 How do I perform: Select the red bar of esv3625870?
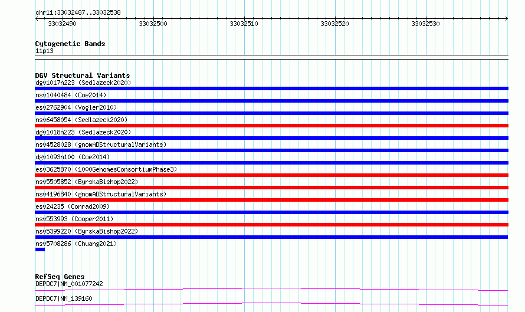pos(271,175)
